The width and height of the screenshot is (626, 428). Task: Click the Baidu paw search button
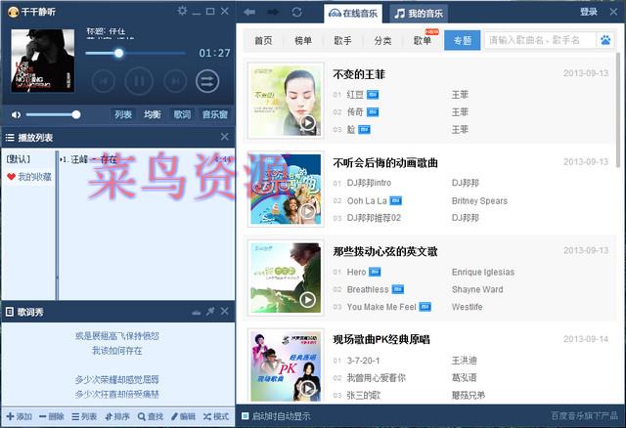tap(605, 40)
